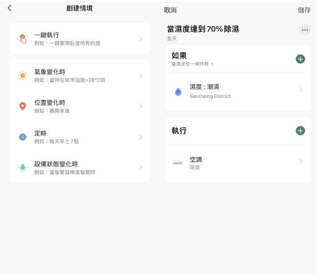This screenshot has height=274, width=316.
Task: Open 氣象變化時 via its chevron
Action: coord(141,75)
